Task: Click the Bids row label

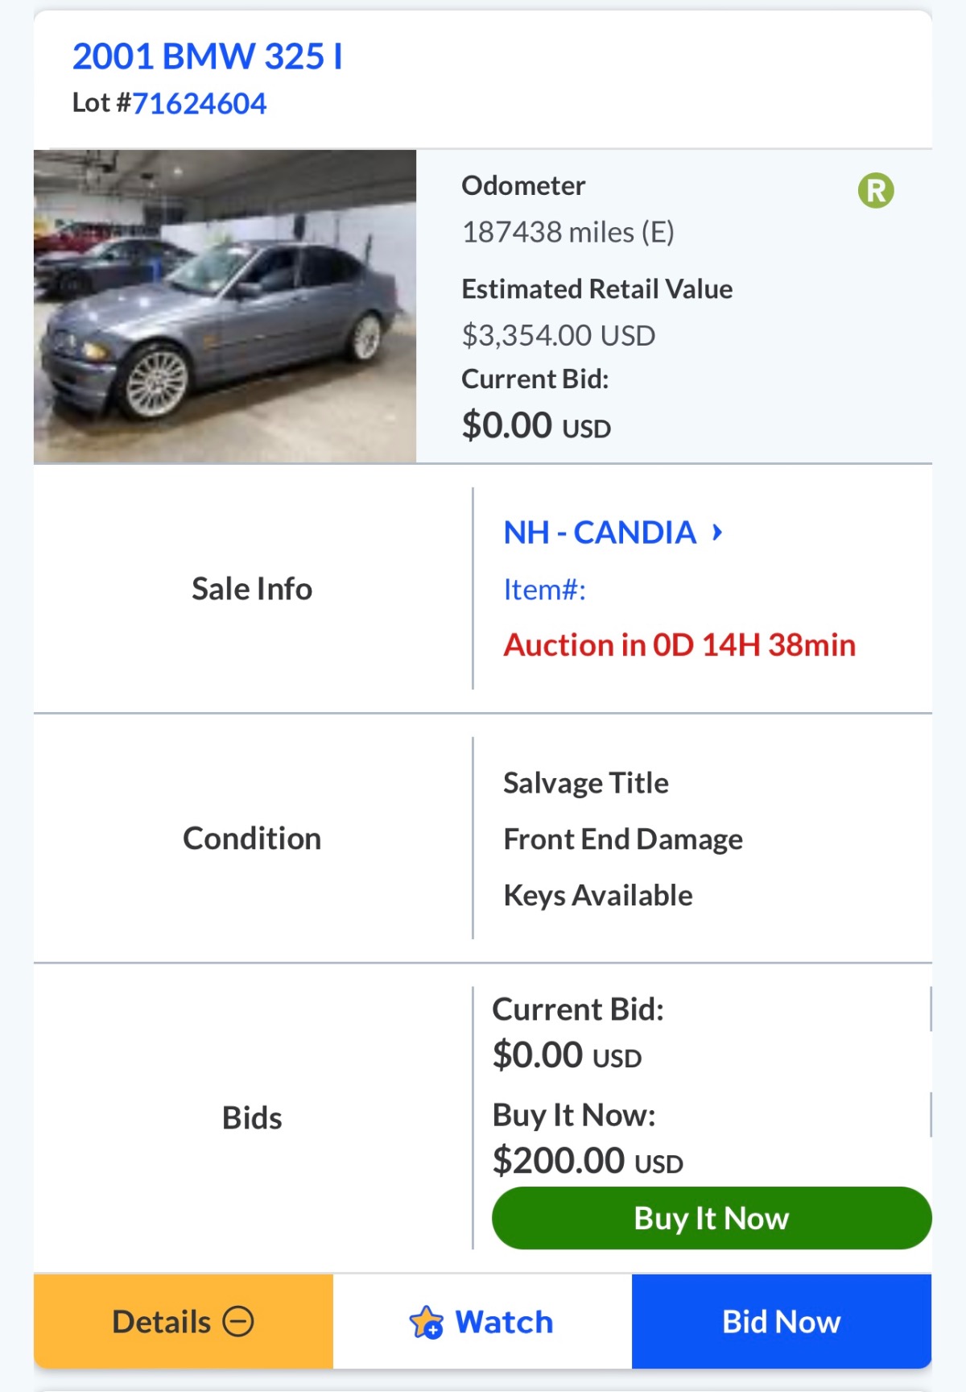Action: tap(252, 1118)
